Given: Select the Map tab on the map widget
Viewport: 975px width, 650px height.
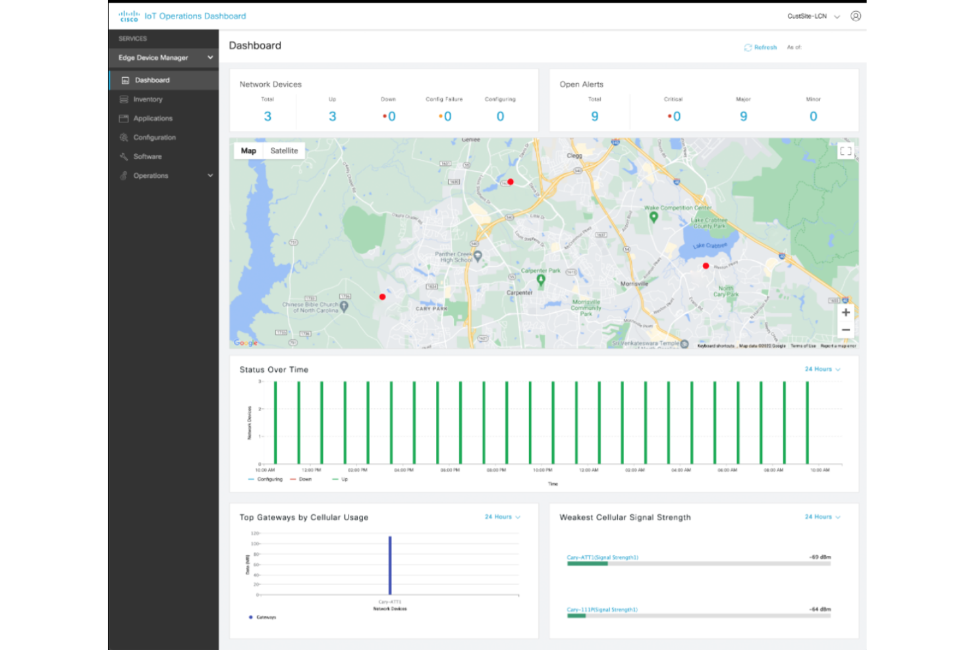Looking at the screenshot, I should [x=248, y=150].
